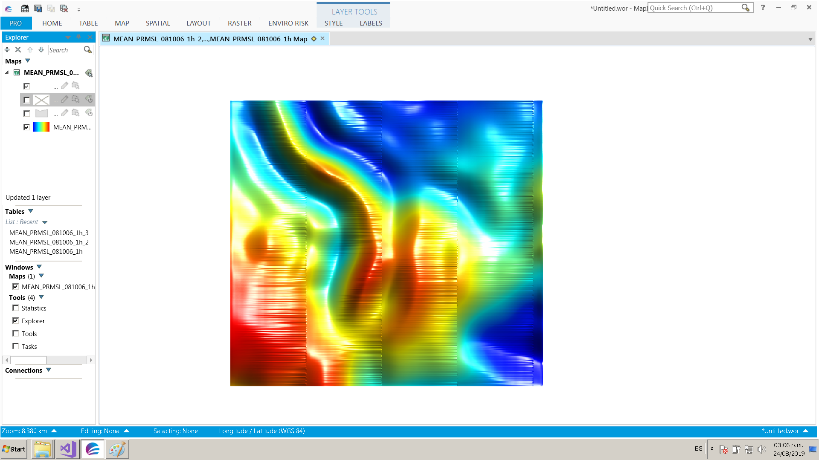
Task: Toggle editable pencil on selected layer
Action: (64, 99)
